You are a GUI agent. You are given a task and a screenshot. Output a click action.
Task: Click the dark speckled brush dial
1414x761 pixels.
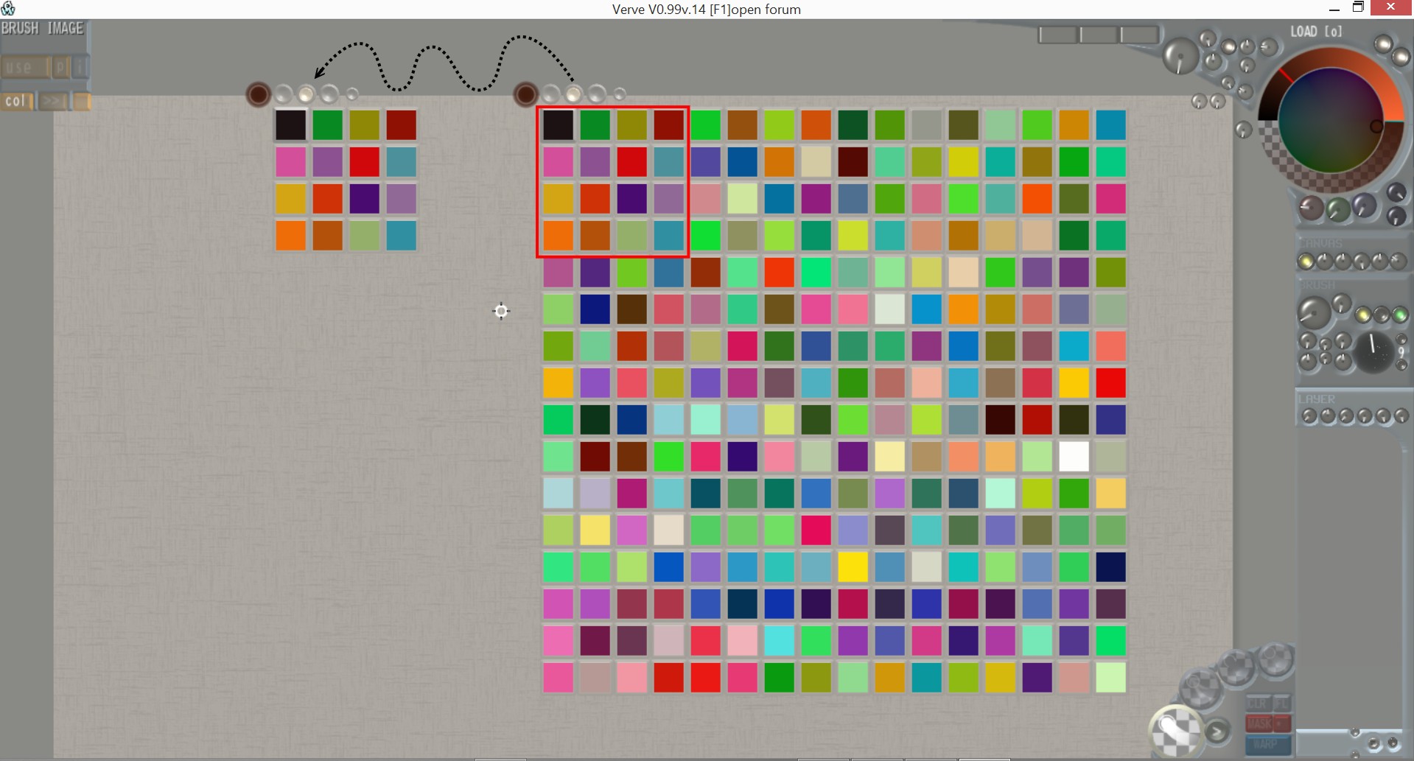[x=1373, y=351]
